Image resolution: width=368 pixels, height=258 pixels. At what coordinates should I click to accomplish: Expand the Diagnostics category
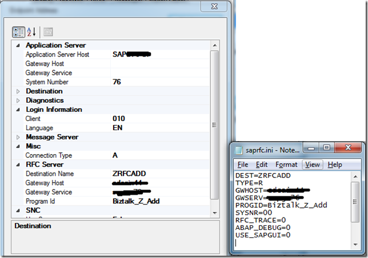click(18, 100)
